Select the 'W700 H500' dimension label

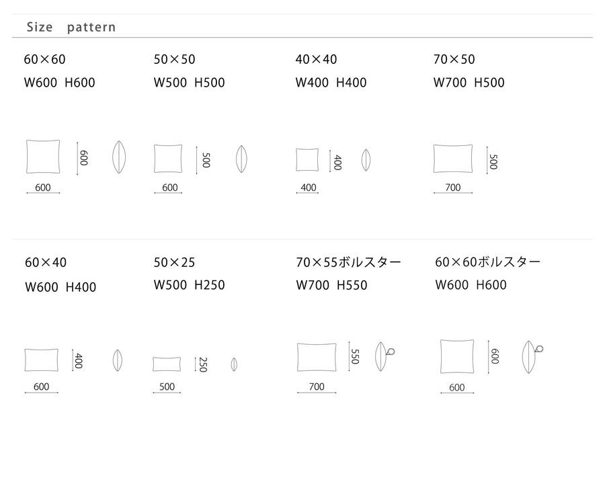(469, 82)
